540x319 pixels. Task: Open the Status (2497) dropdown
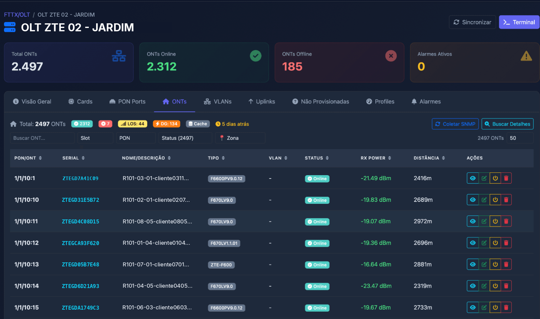coord(185,138)
